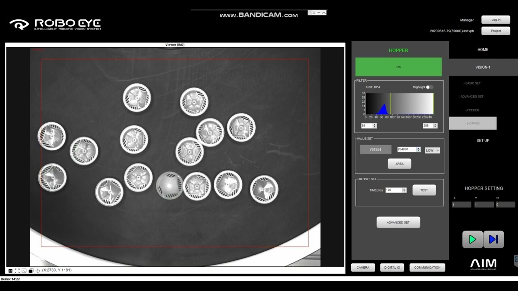Click the plain dome part without fan pattern

[x=170, y=186]
